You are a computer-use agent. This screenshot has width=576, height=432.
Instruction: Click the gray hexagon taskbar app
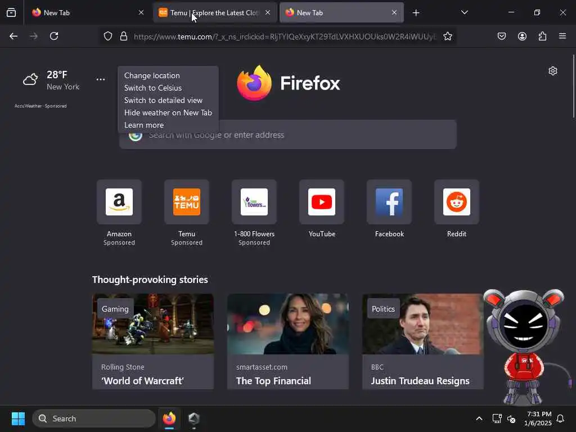(194, 418)
